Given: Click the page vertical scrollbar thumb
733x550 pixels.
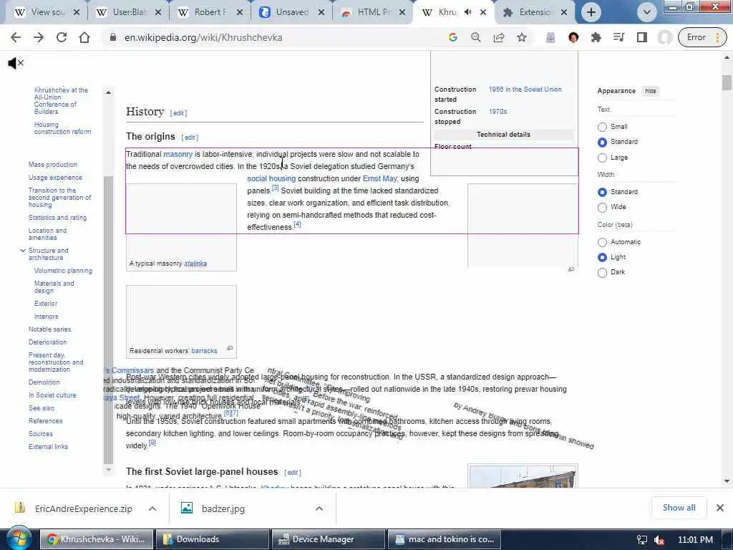Looking at the screenshot, I should tap(727, 82).
